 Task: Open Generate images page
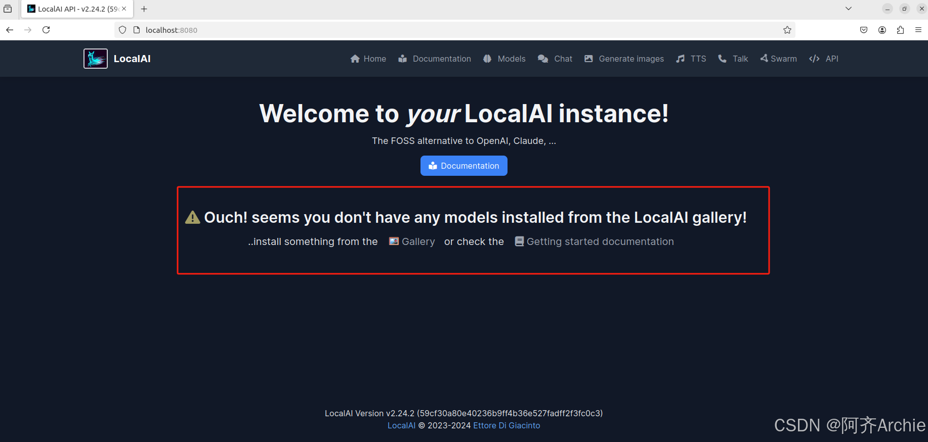tap(624, 59)
